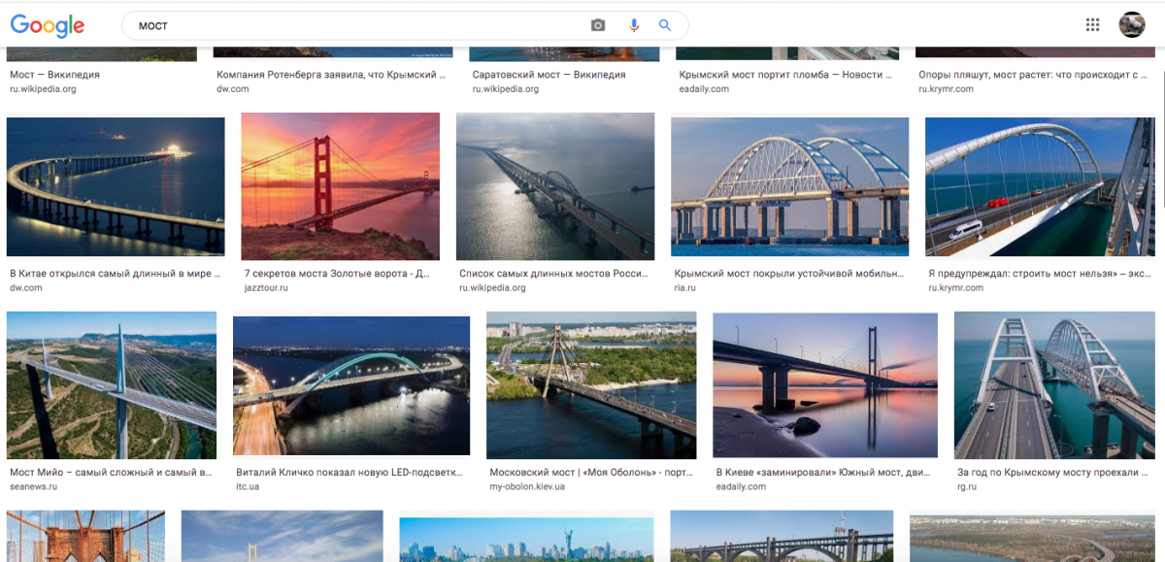1165x562 pixels.
Task: View the Millau viaduct bridge thumbnail
Action: tap(111, 385)
